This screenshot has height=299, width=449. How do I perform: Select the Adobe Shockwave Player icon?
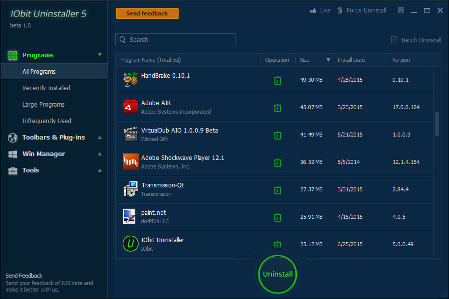click(131, 161)
